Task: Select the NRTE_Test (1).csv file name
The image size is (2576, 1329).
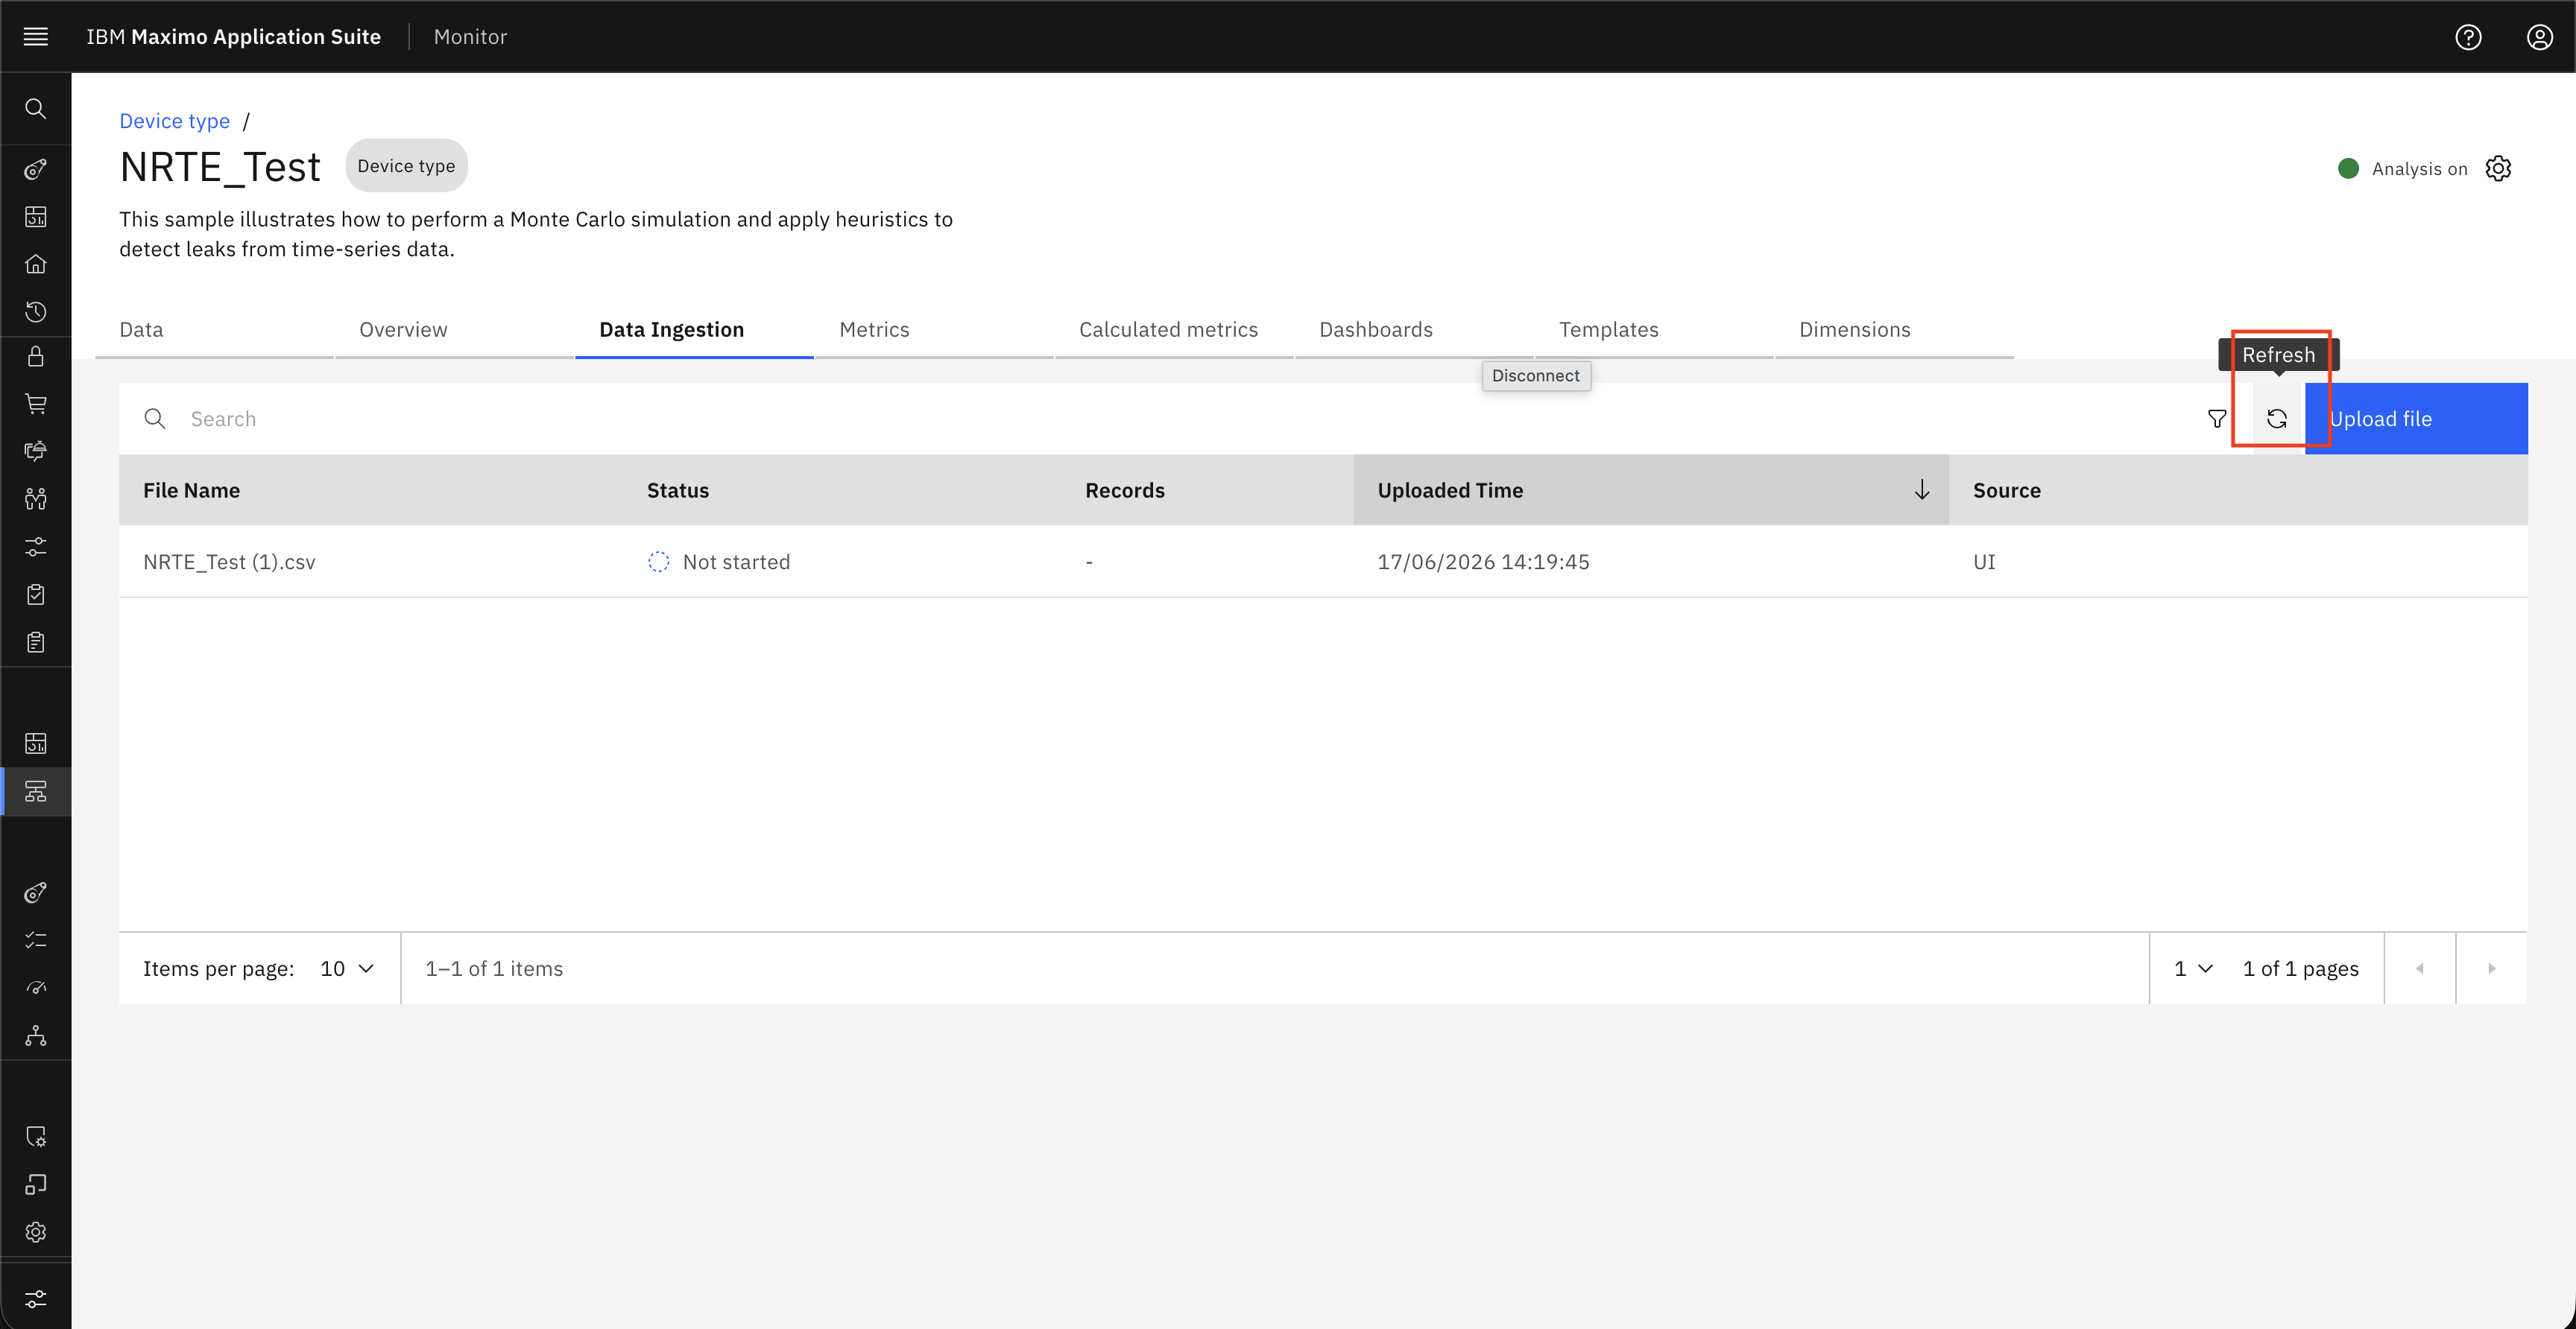Action: pos(229,562)
